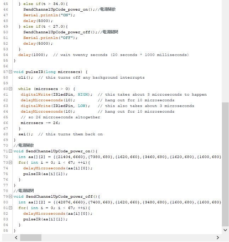This screenshot has width=229, height=242.
Task: Collapse the while loop fold on line 60
Action: 10,89
